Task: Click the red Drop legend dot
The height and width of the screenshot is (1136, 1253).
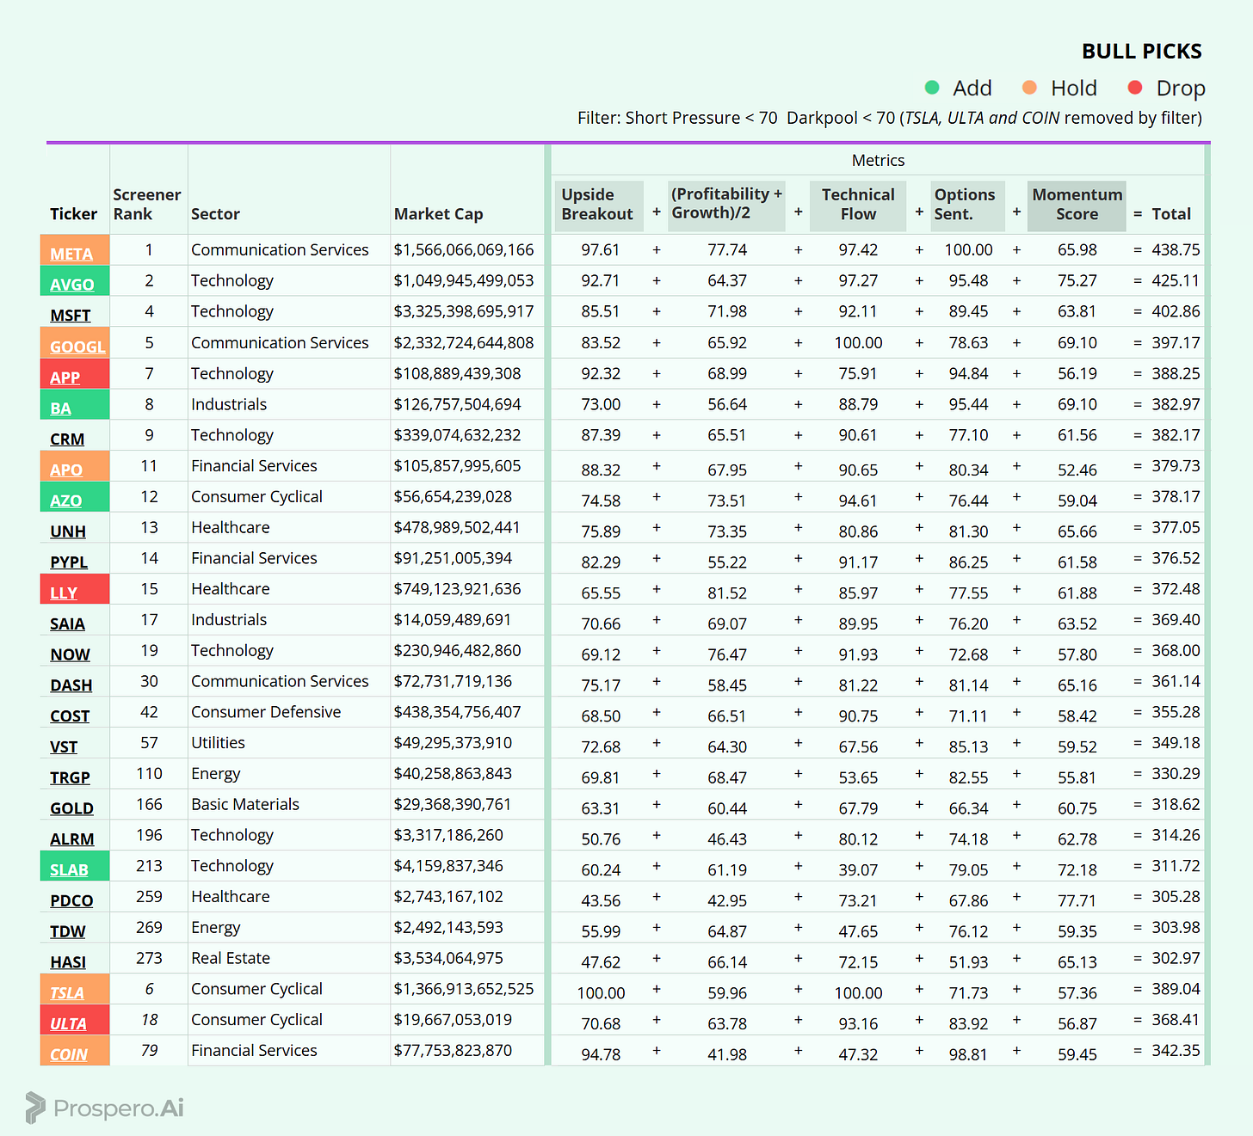Action: (x=1135, y=87)
